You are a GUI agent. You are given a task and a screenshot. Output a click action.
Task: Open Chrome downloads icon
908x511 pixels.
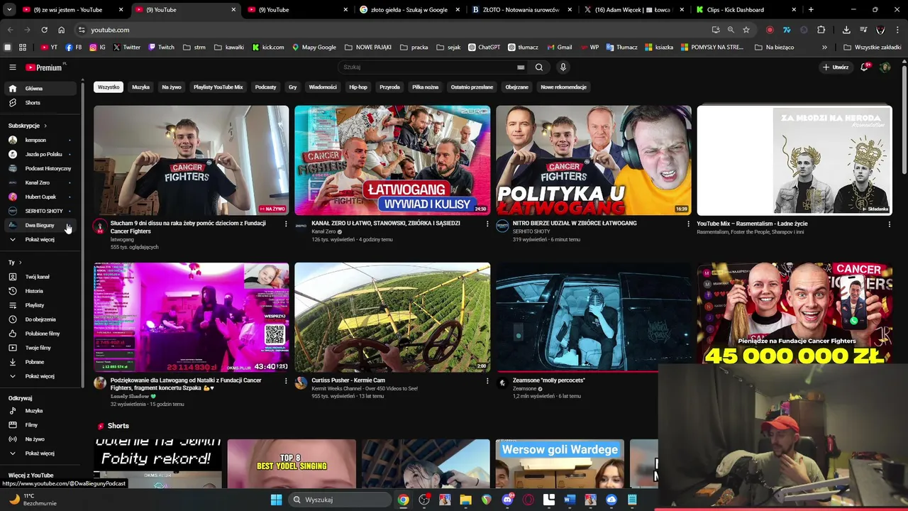[x=846, y=30]
